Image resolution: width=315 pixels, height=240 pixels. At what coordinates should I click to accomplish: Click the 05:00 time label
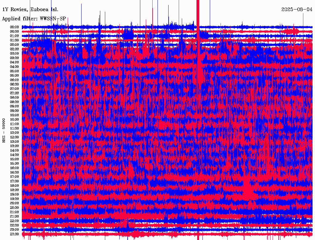14,71
